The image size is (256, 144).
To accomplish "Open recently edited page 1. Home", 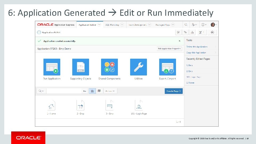I will click(x=190, y=83).
